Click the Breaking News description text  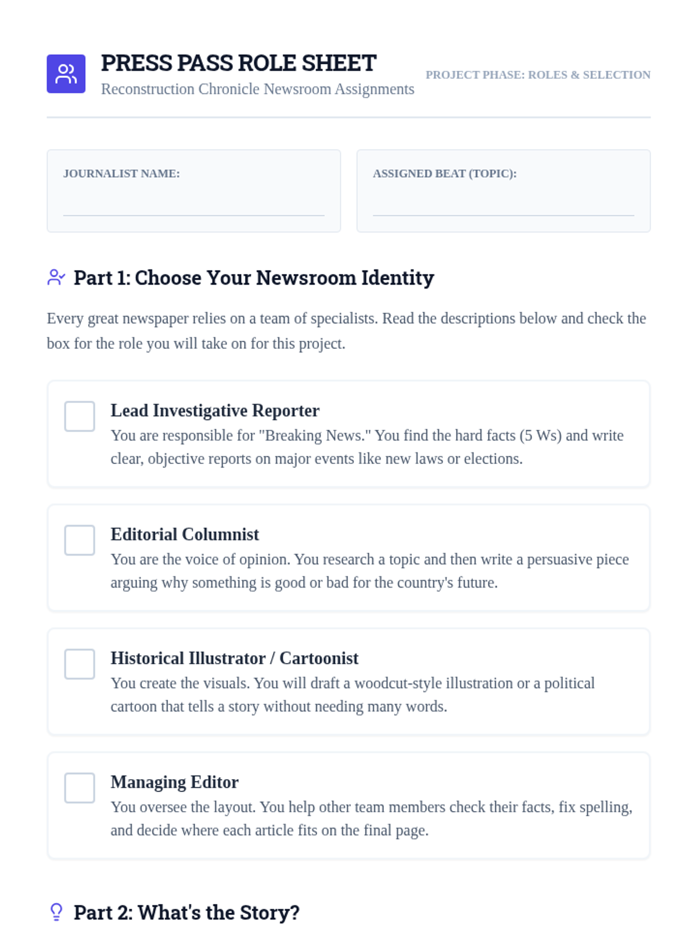pyautogui.click(x=367, y=447)
